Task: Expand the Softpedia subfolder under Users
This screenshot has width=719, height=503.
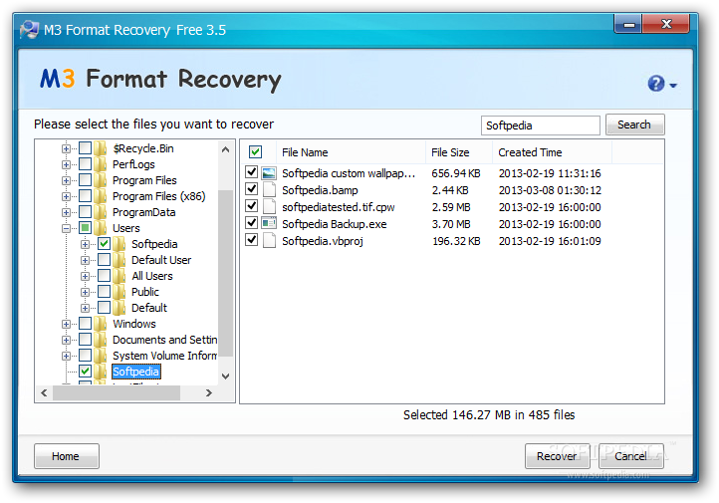Action: 85,244
